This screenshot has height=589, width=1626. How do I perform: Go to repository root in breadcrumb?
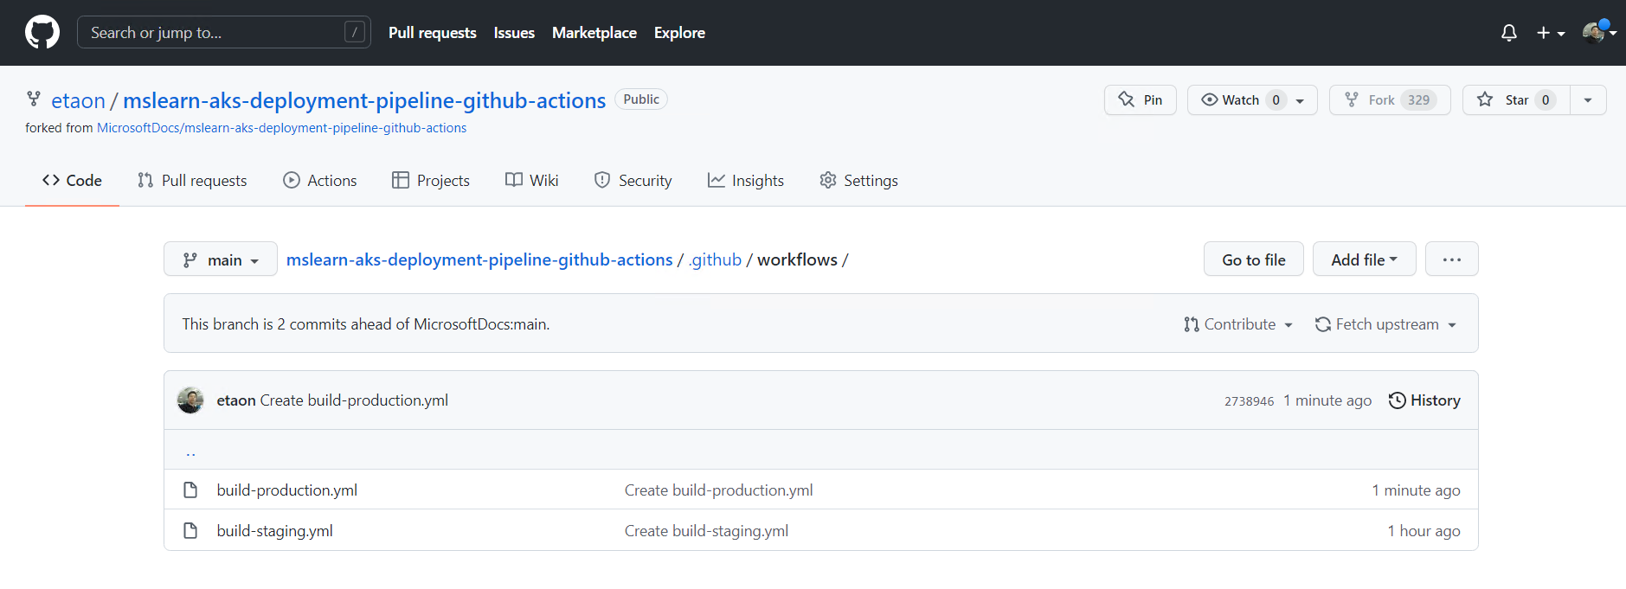479,259
